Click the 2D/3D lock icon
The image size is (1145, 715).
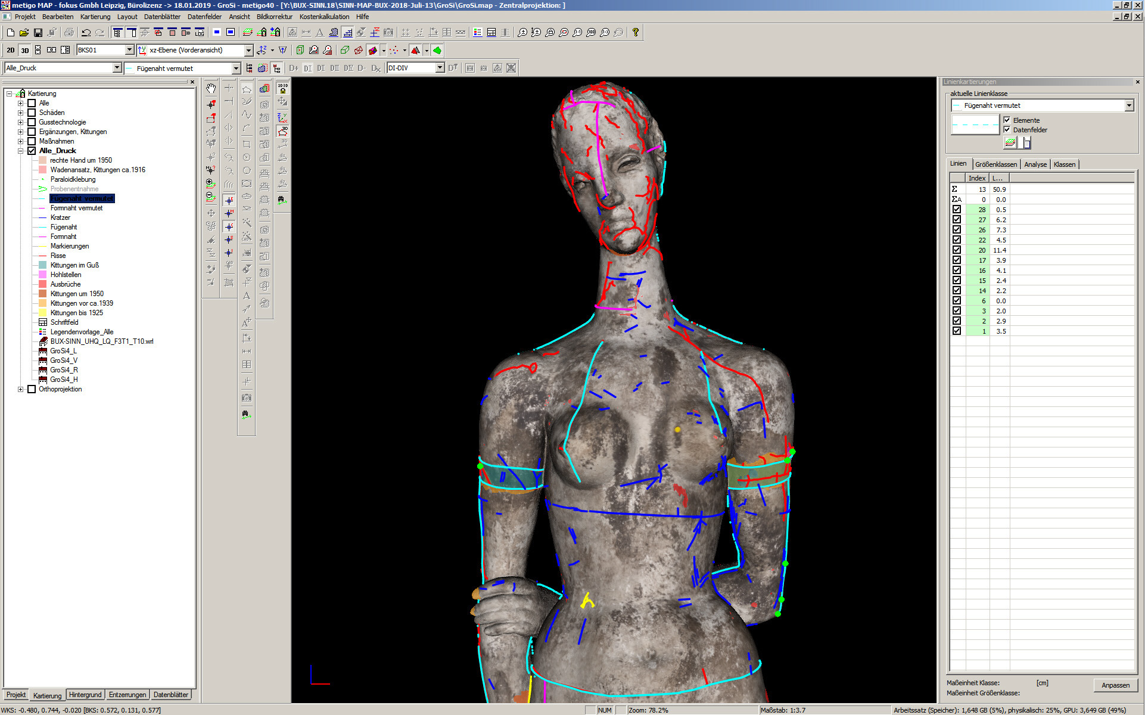pyautogui.click(x=282, y=88)
